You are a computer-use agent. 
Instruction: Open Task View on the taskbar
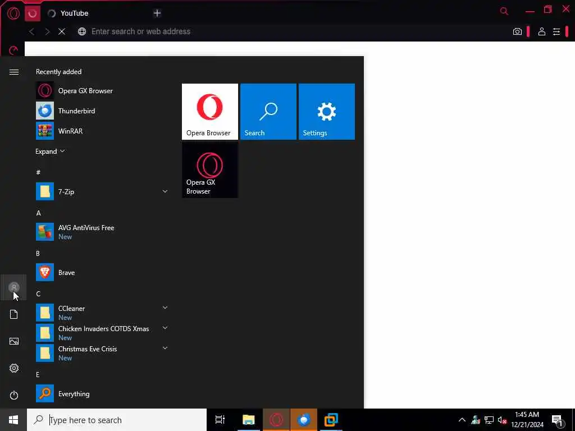click(220, 420)
